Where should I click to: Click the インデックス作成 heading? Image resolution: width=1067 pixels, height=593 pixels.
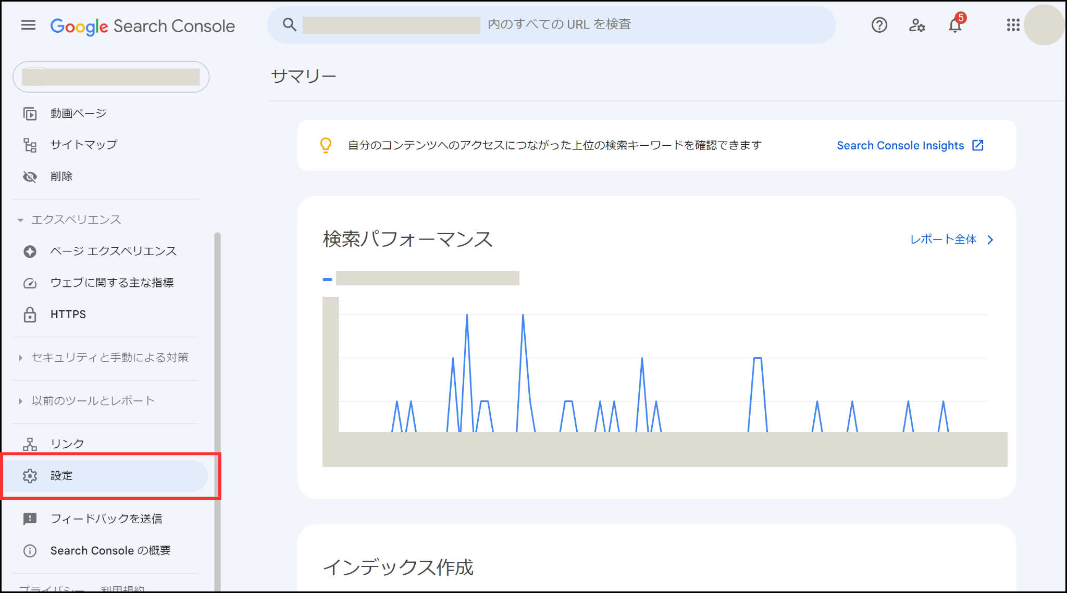399,567
